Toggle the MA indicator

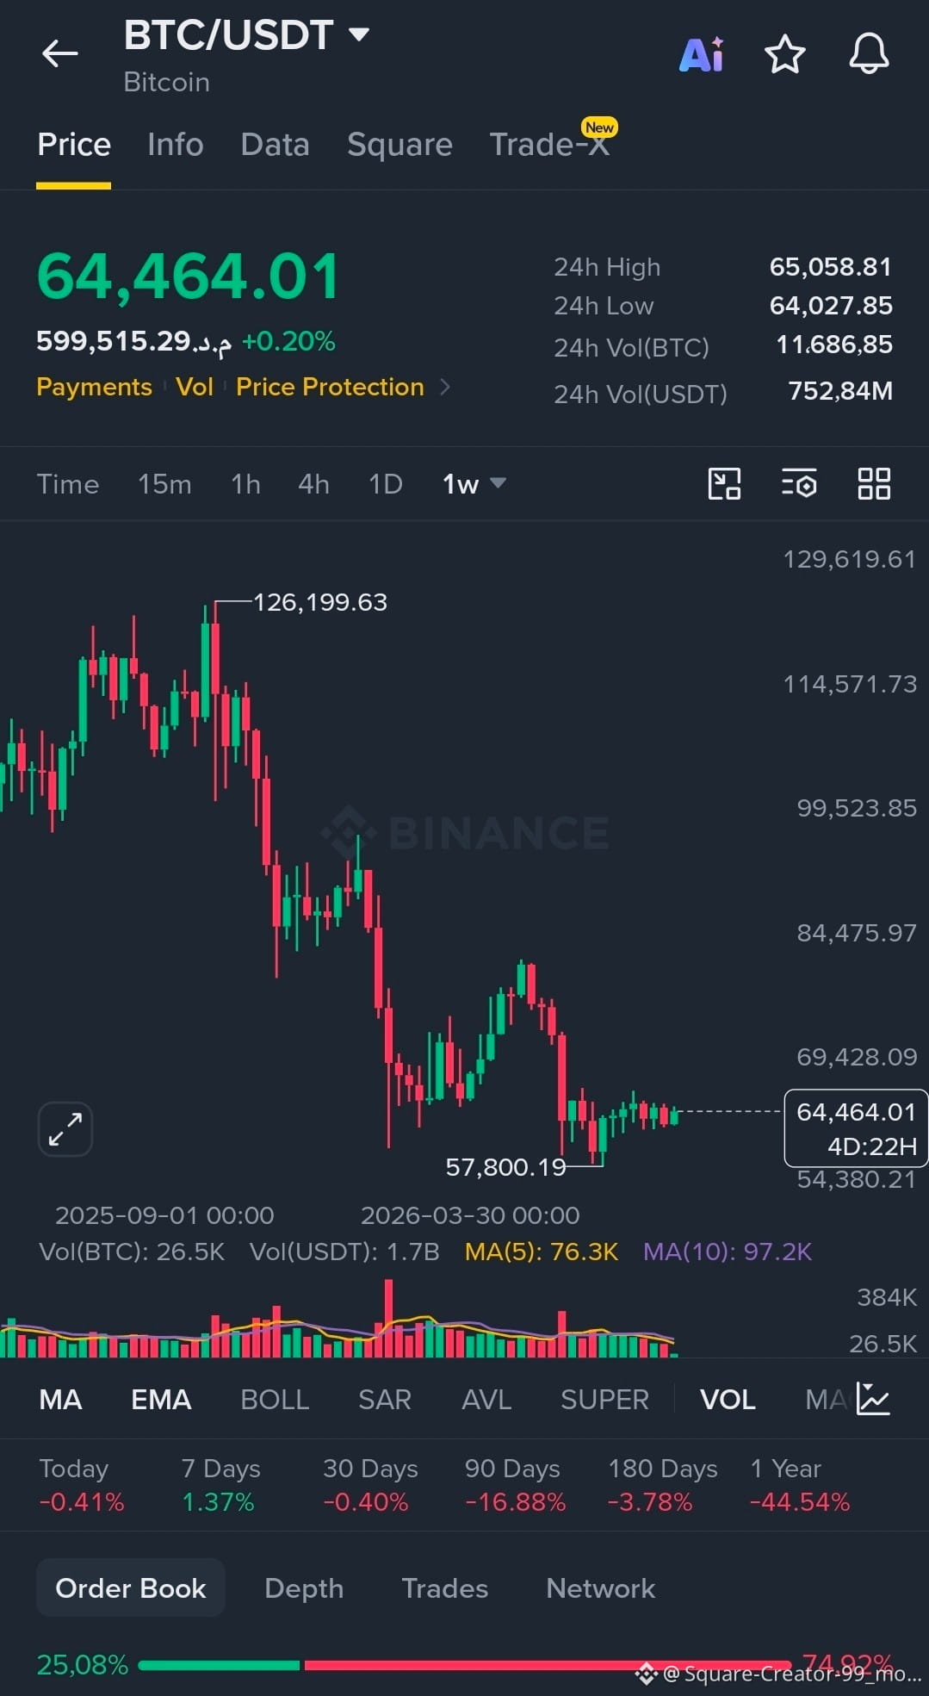coord(60,1400)
